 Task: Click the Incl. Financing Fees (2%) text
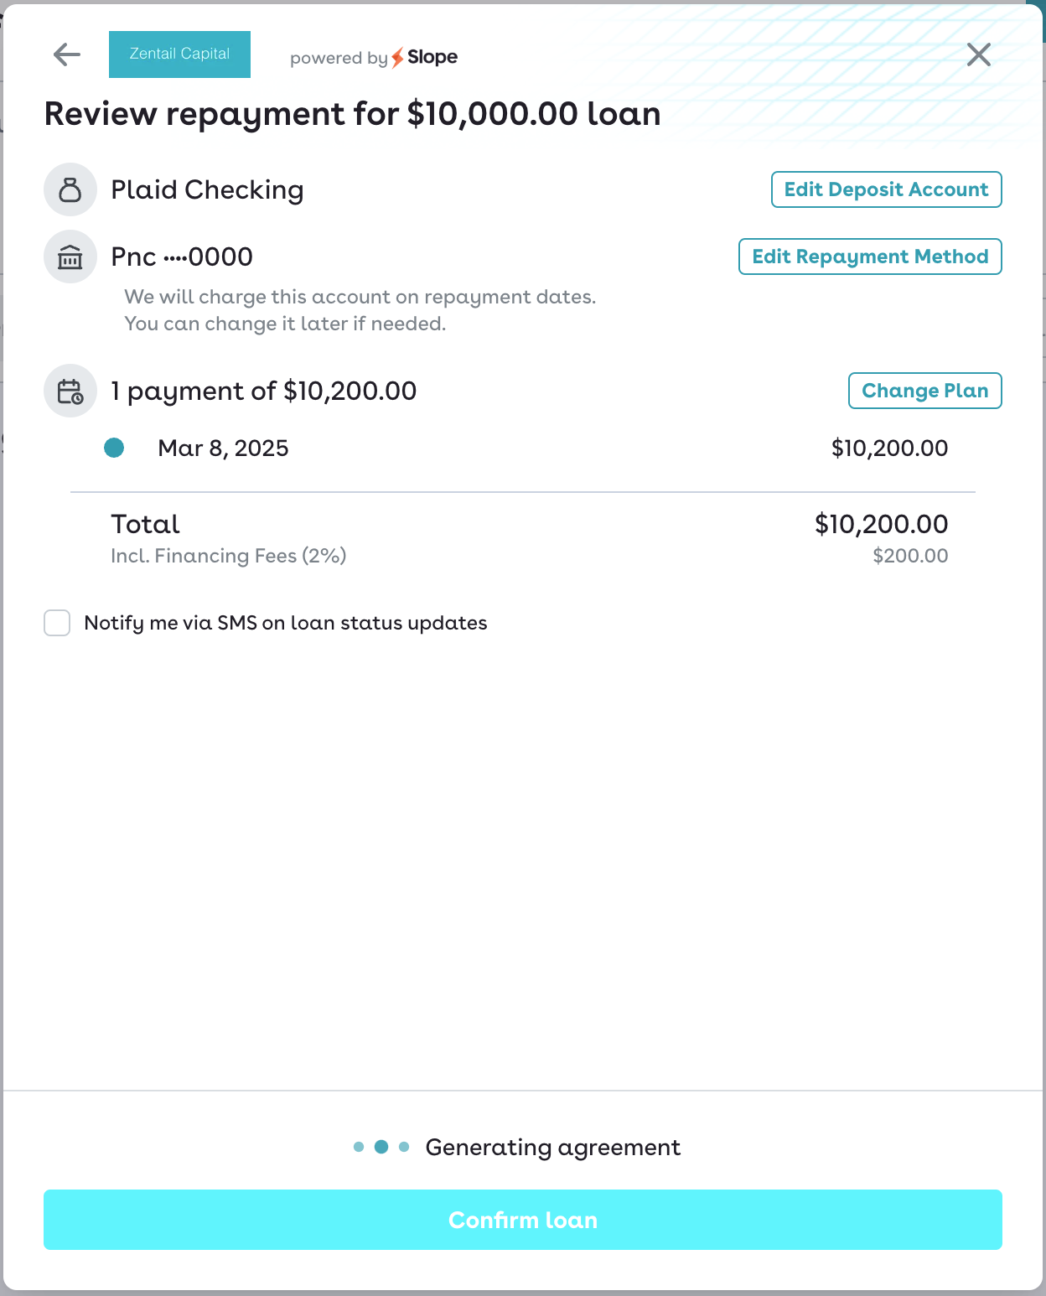point(229,556)
